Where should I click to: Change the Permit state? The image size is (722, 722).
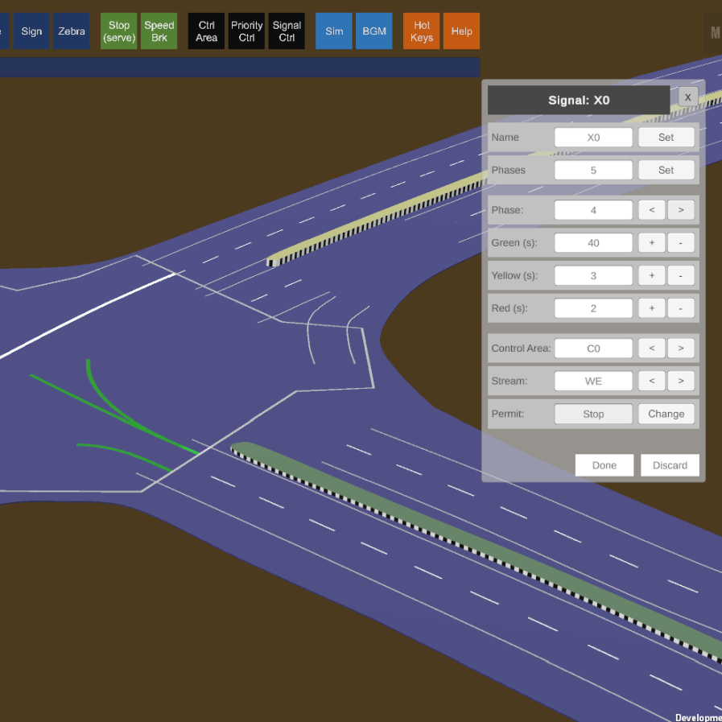pos(666,414)
